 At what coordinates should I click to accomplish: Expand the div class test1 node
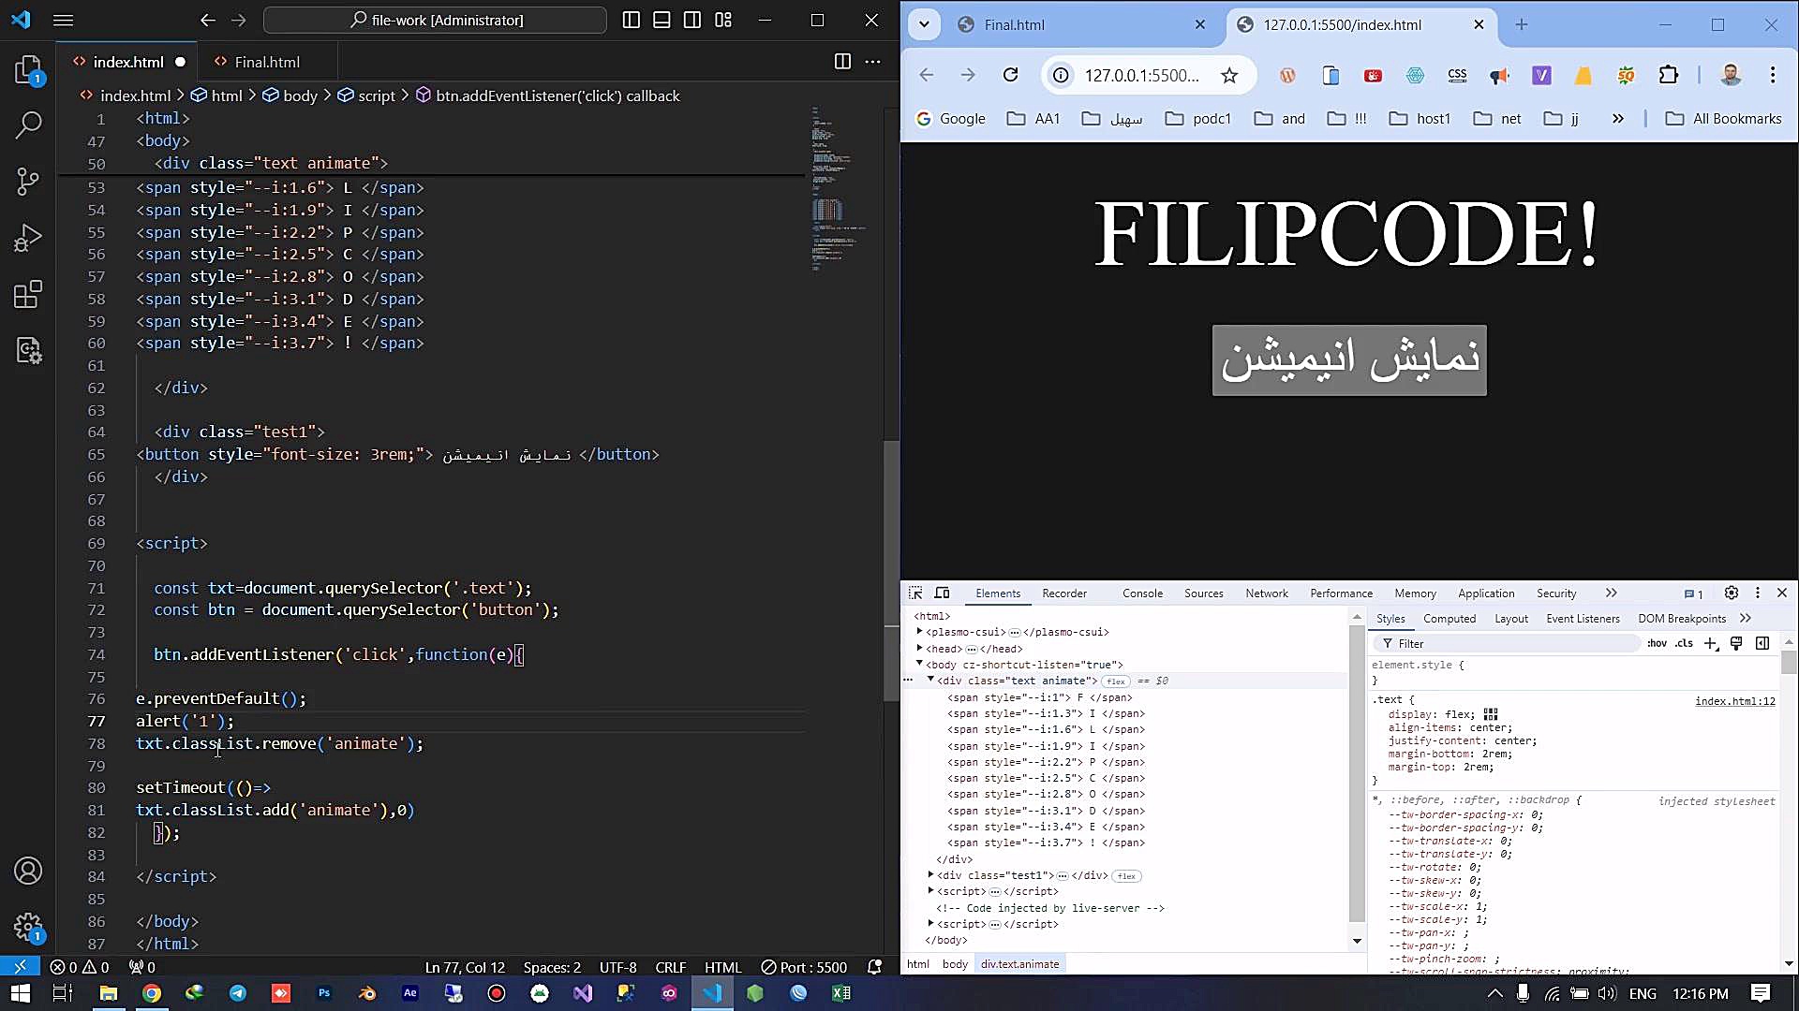(x=930, y=875)
